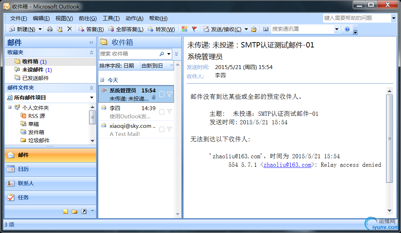Open the 帮助(H) menu
Viewport: 401px width, 233px height.
pos(158,18)
